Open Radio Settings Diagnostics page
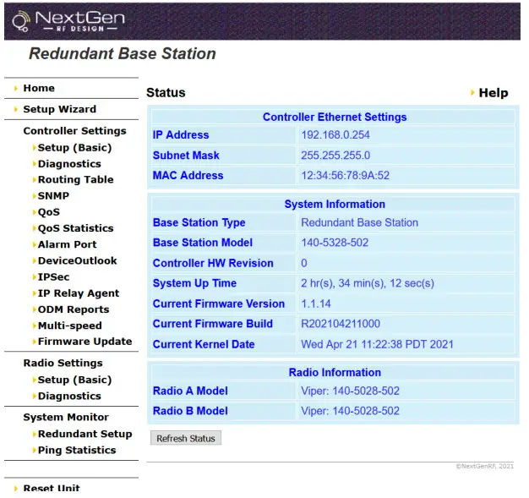 [69, 396]
